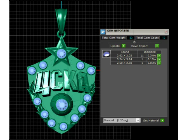Click the green arrow on the 0.13tw row
This screenshot has width=187, height=140.
(x=159, y=59)
